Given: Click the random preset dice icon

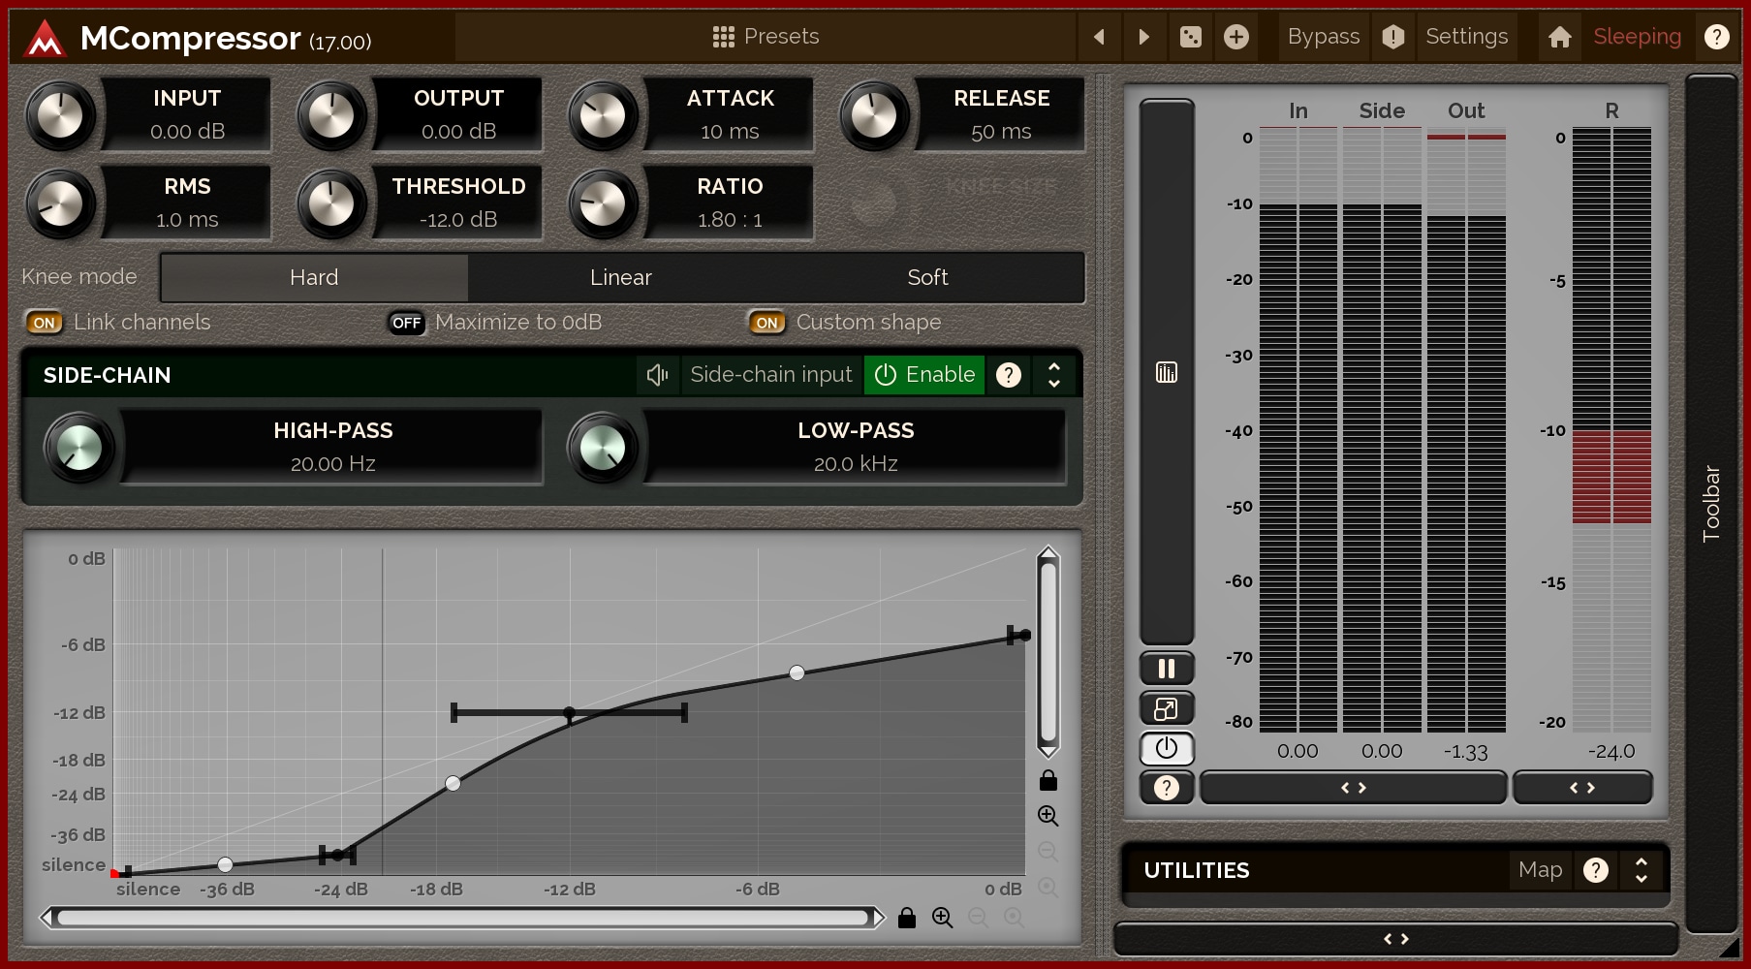Looking at the screenshot, I should tap(1190, 37).
